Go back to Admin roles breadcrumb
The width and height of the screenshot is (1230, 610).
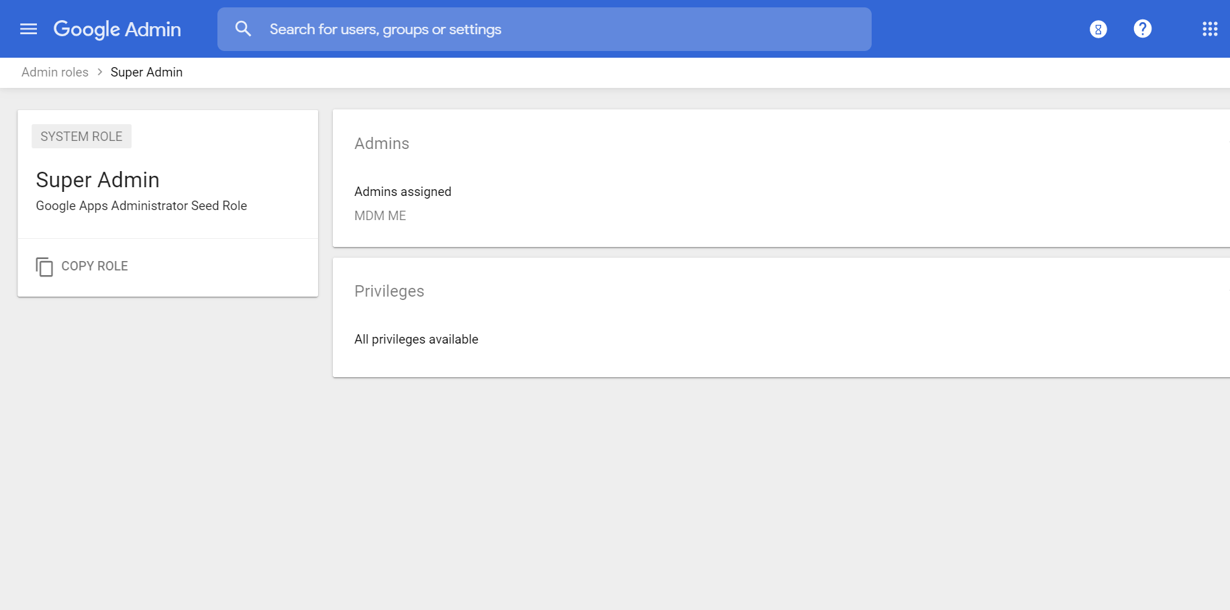click(x=55, y=72)
